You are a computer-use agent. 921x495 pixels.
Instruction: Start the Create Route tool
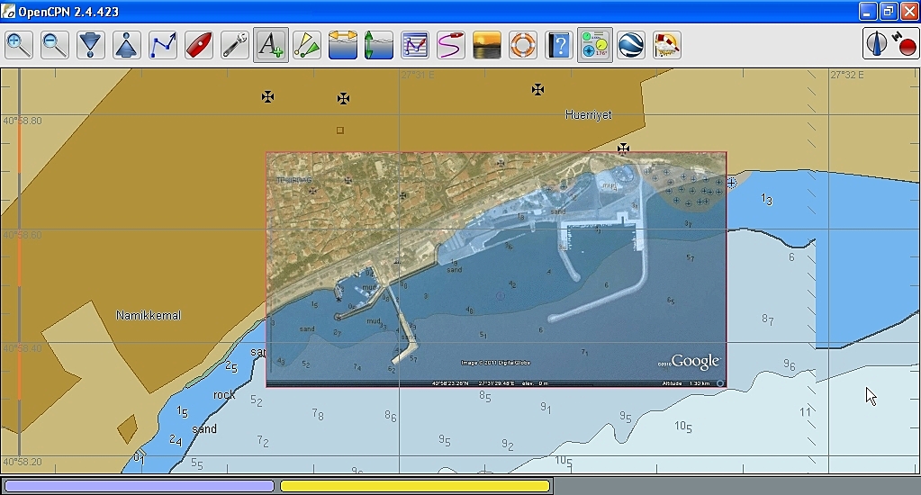click(163, 45)
